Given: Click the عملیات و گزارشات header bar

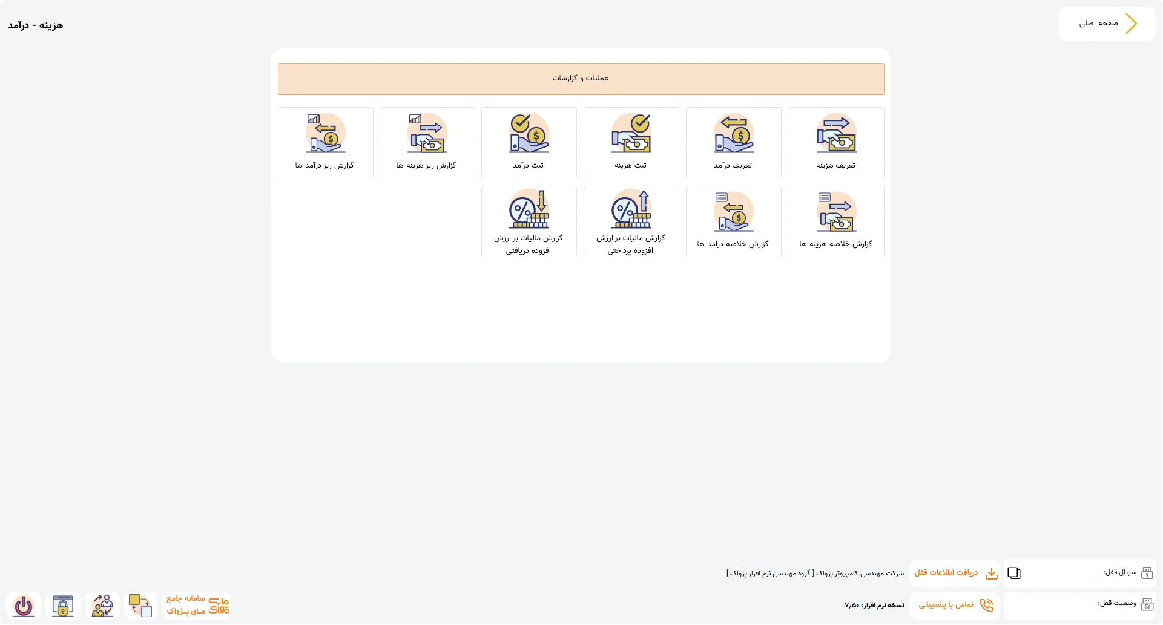Looking at the screenshot, I should 581,79.
